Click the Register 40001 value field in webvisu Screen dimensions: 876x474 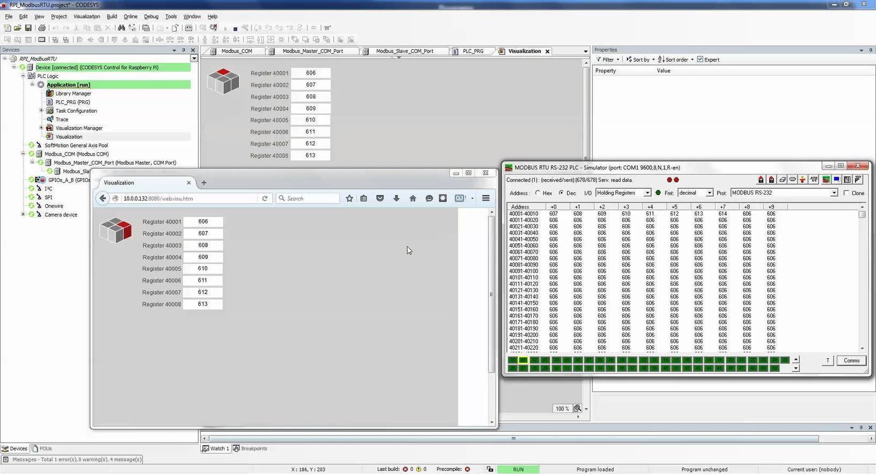tap(203, 221)
